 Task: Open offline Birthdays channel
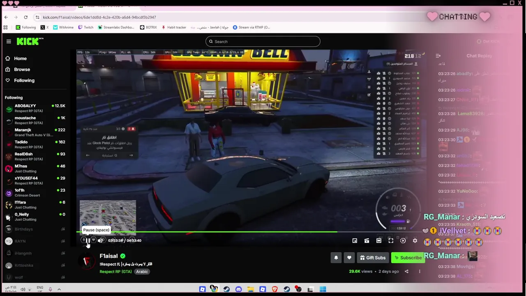[35, 229]
